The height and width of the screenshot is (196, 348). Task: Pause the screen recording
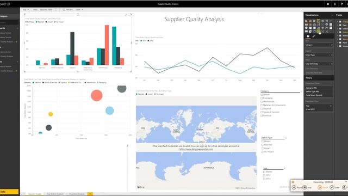pos(294,187)
